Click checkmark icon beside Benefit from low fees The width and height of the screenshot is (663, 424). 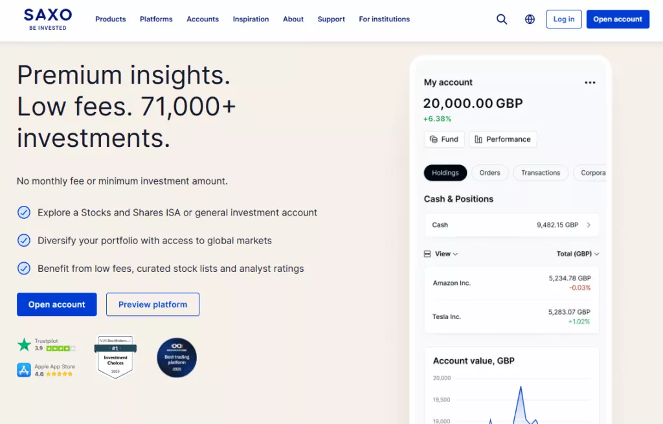[x=24, y=269]
